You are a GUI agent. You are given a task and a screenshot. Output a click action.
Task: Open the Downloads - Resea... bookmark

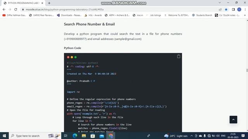(69, 15)
